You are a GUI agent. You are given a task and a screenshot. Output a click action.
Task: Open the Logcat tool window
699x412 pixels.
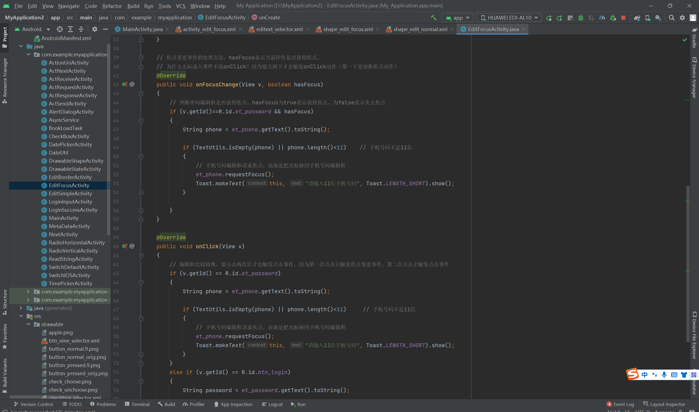(x=272, y=404)
